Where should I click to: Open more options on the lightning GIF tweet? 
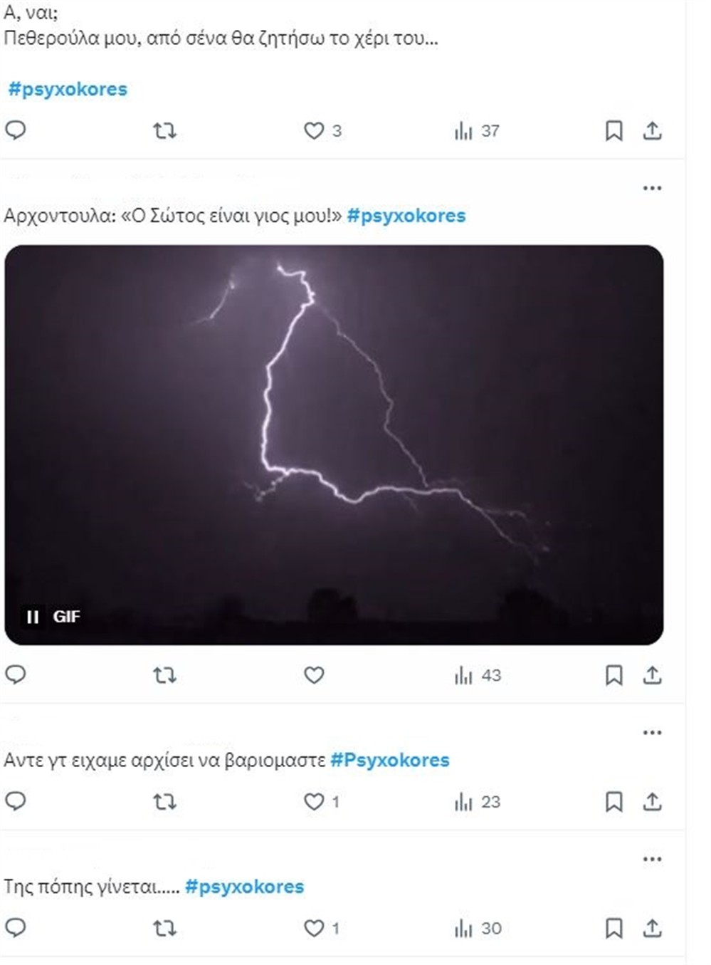(652, 187)
